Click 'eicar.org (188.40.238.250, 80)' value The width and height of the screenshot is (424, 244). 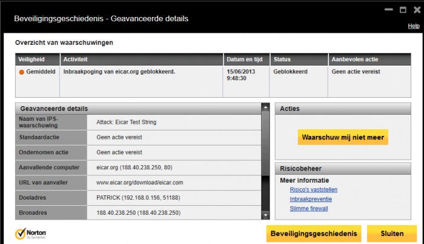coord(134,168)
